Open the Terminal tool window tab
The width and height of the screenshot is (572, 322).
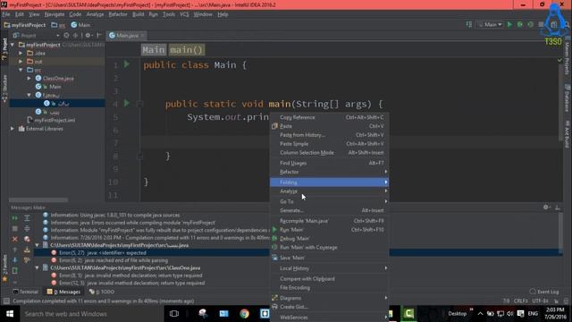tap(25, 292)
